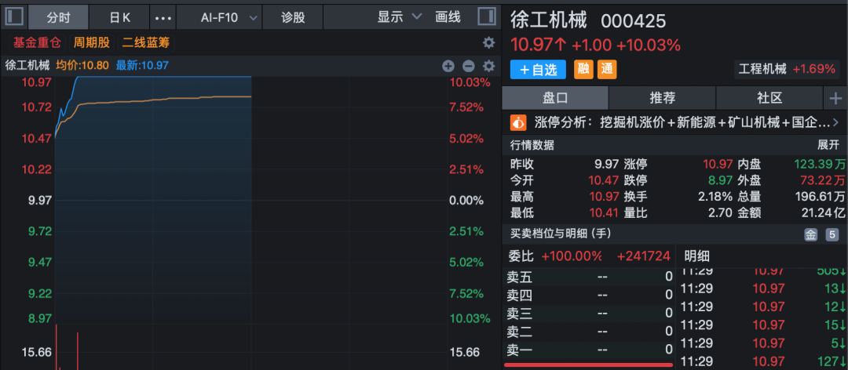Viewport: 848px width, 370px height.
Task: Click the 跌停 8.97 value
Action: point(722,180)
